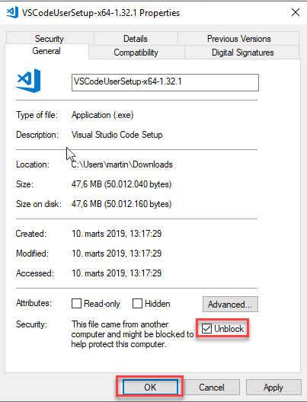Open the Previous Versions tab
307x402 pixels.
(x=238, y=39)
